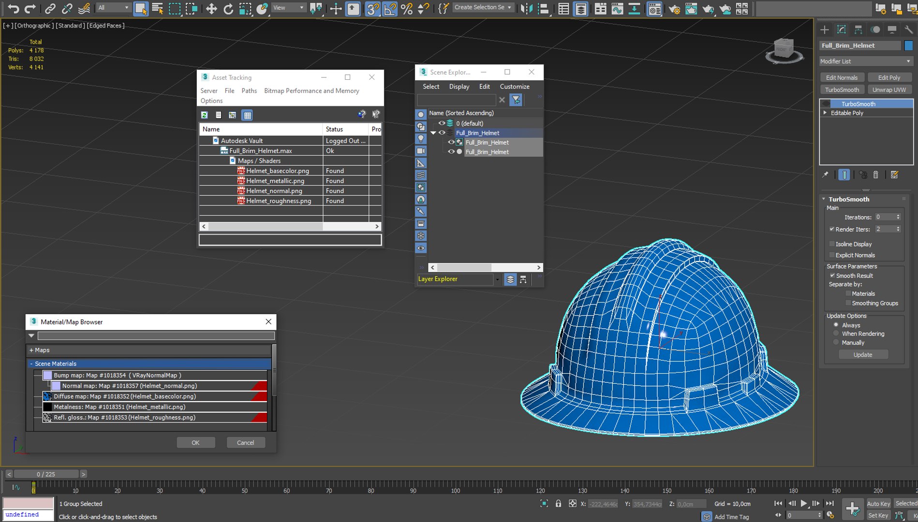Screen dimensions: 918x522
Task: Open Customize menu in Scene Explorer
Action: tap(515, 87)
